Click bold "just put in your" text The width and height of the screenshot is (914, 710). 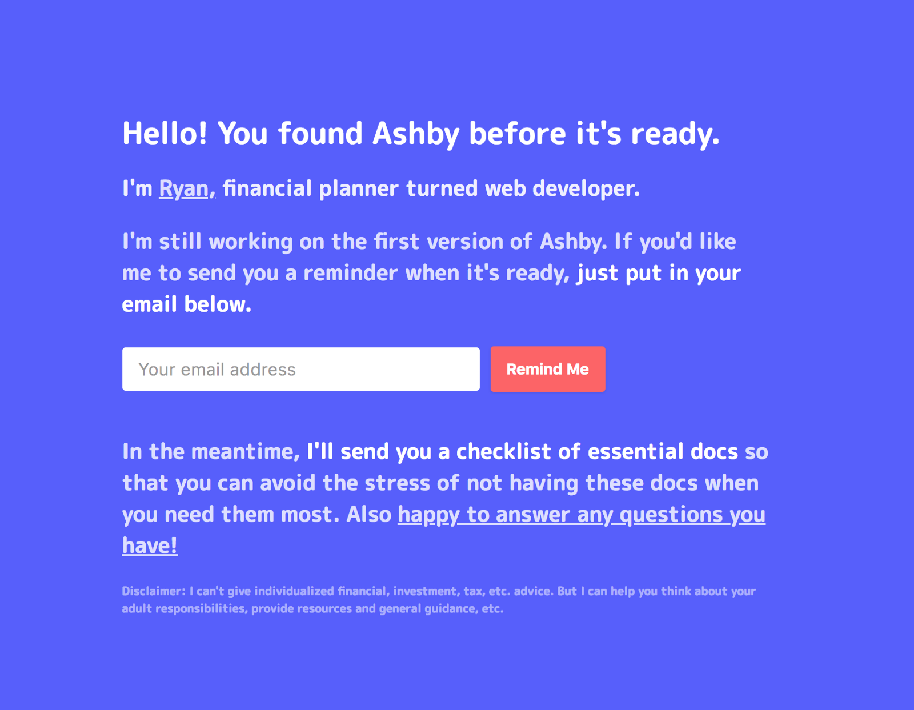tap(659, 274)
